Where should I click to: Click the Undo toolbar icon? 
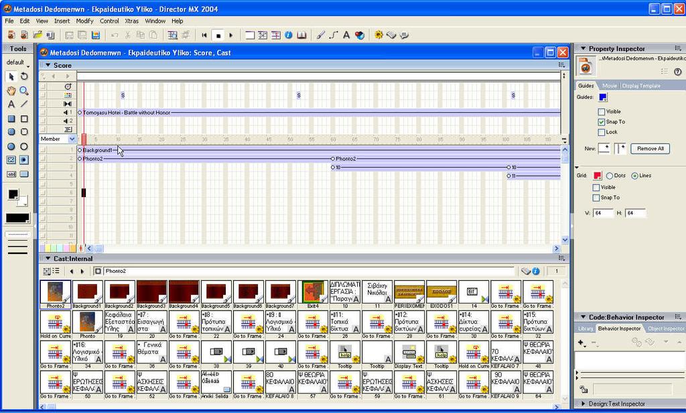[115, 35]
